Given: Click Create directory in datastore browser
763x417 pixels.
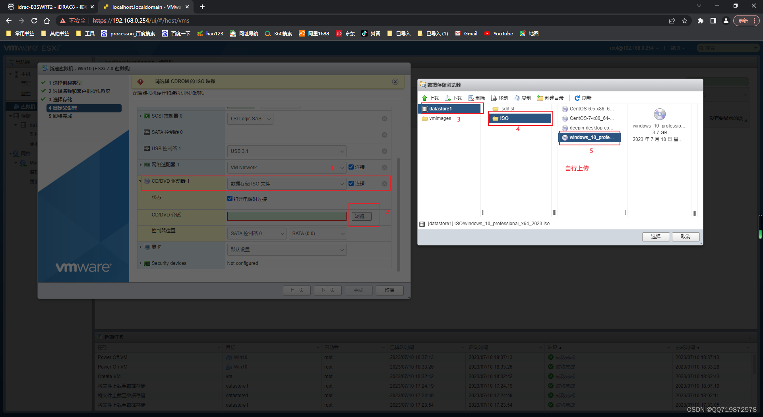Looking at the screenshot, I should [550, 98].
